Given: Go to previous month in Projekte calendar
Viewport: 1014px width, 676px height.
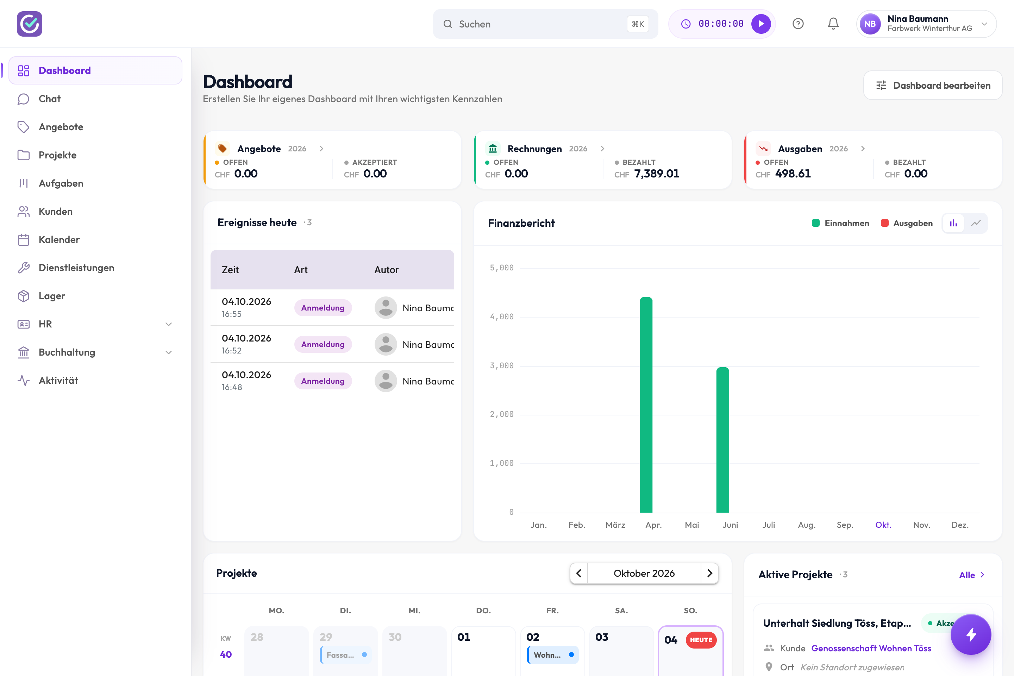Looking at the screenshot, I should click(x=579, y=574).
